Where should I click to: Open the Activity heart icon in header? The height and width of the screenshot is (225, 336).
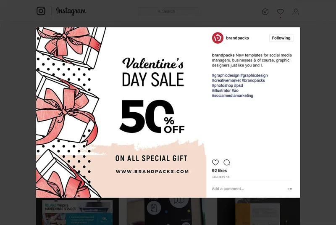[281, 12]
